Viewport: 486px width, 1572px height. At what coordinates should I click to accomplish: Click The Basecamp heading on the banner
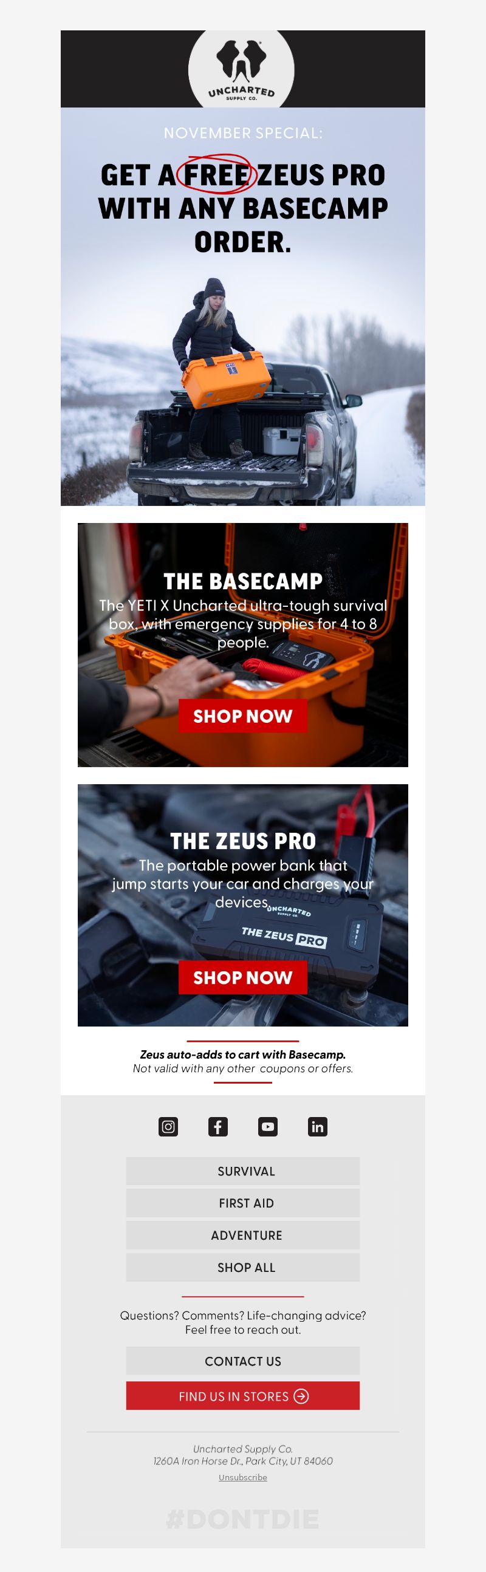[243, 581]
